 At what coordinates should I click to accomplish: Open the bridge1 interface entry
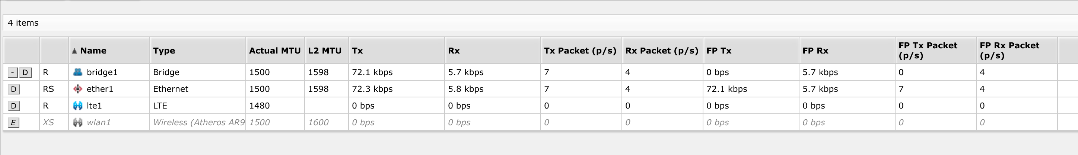click(x=102, y=72)
